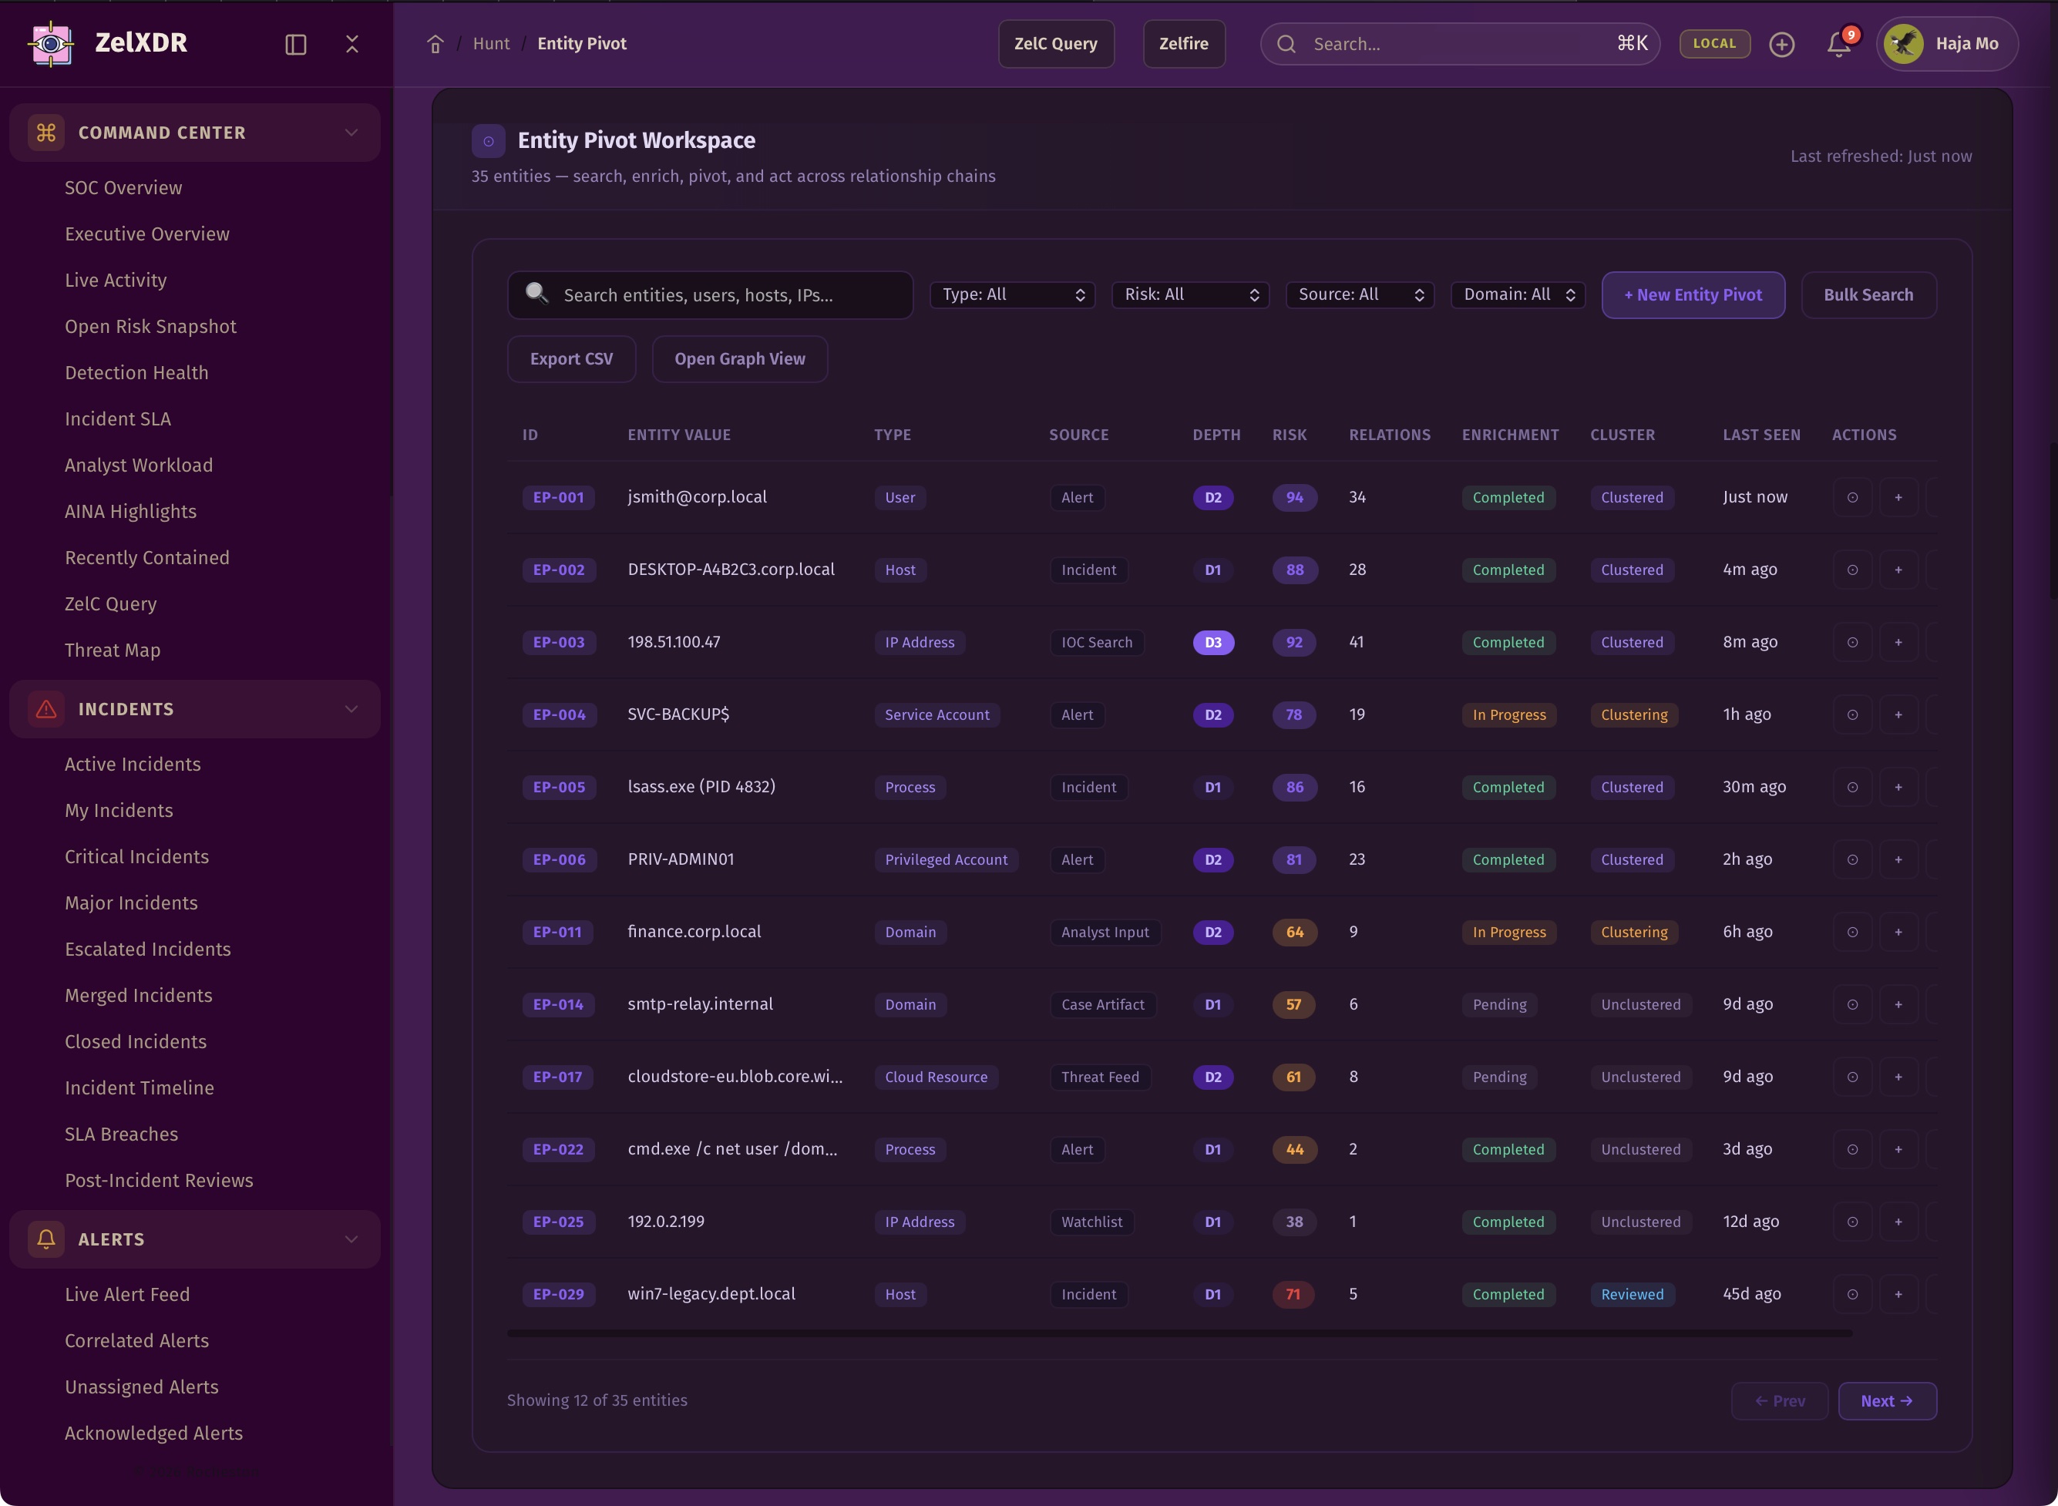The height and width of the screenshot is (1506, 2058).
Task: Click the ZelXDR logo icon
Action: coord(51,43)
